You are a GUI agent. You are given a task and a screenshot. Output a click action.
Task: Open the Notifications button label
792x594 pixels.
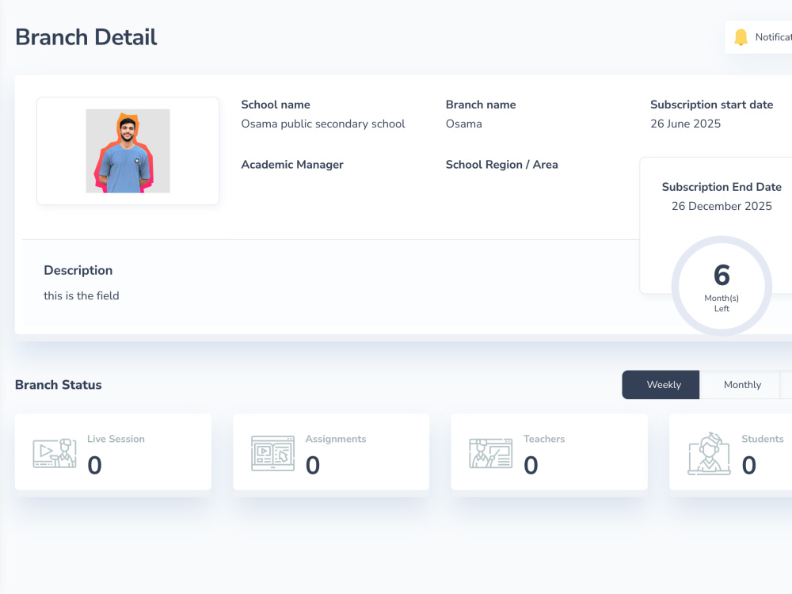773,37
